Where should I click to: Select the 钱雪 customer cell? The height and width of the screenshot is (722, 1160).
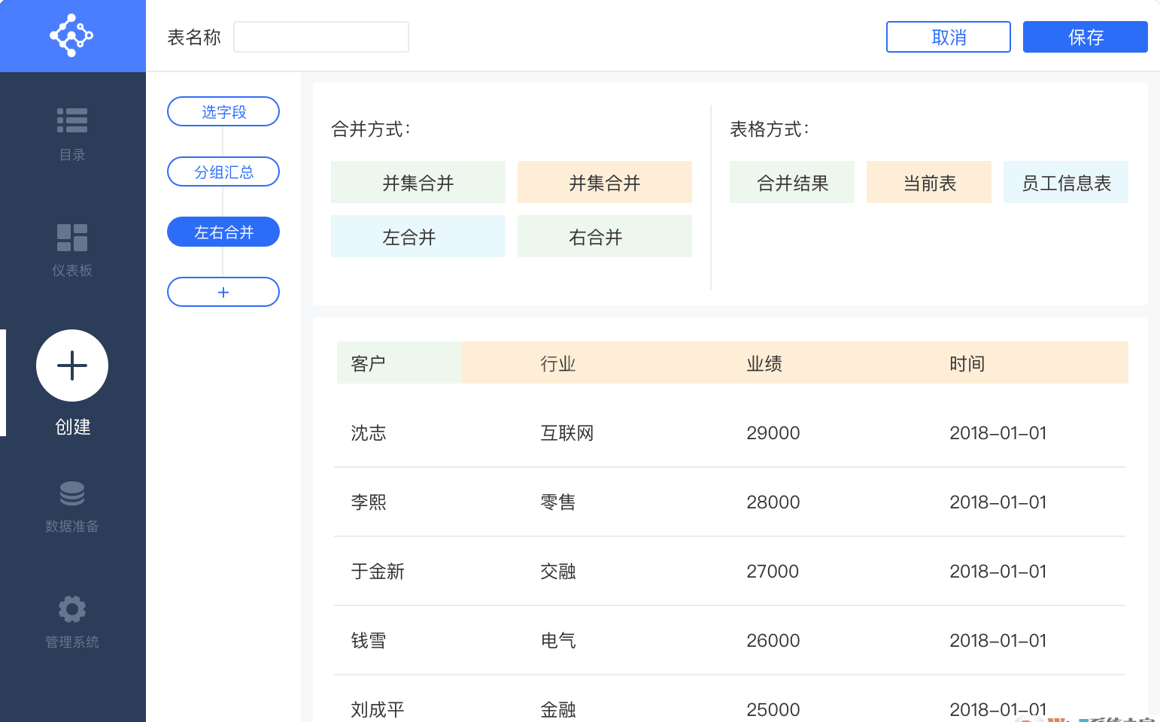tap(369, 641)
